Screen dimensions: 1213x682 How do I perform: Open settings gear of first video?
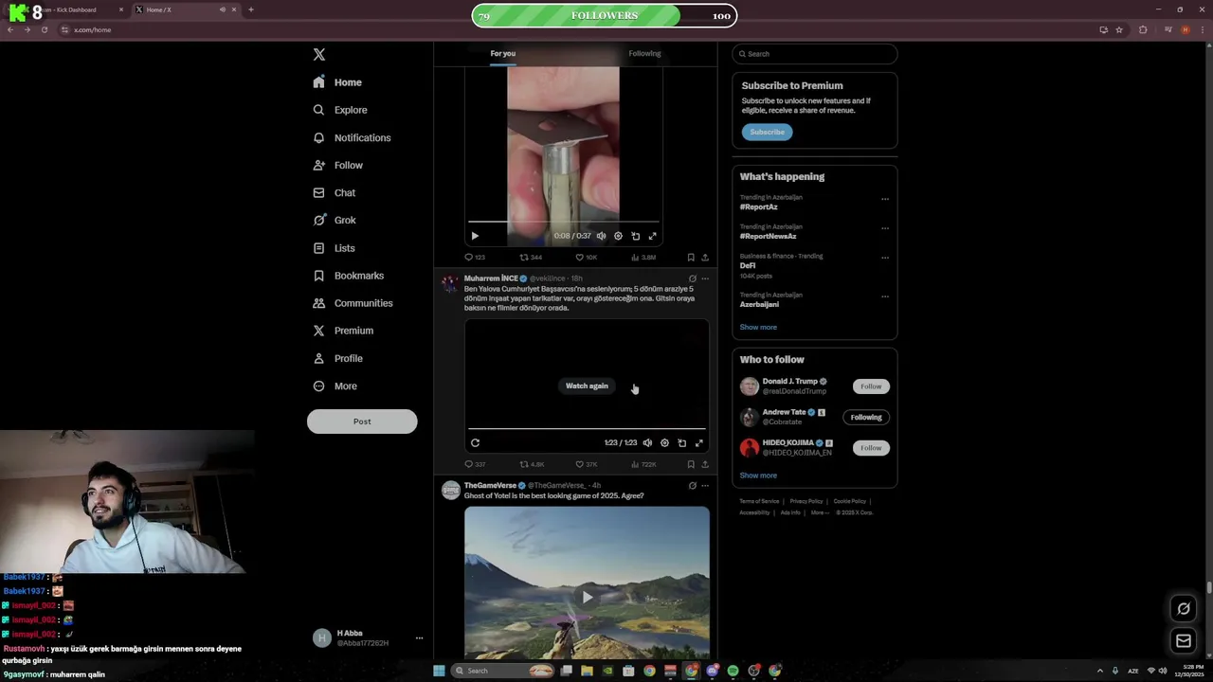pos(618,236)
